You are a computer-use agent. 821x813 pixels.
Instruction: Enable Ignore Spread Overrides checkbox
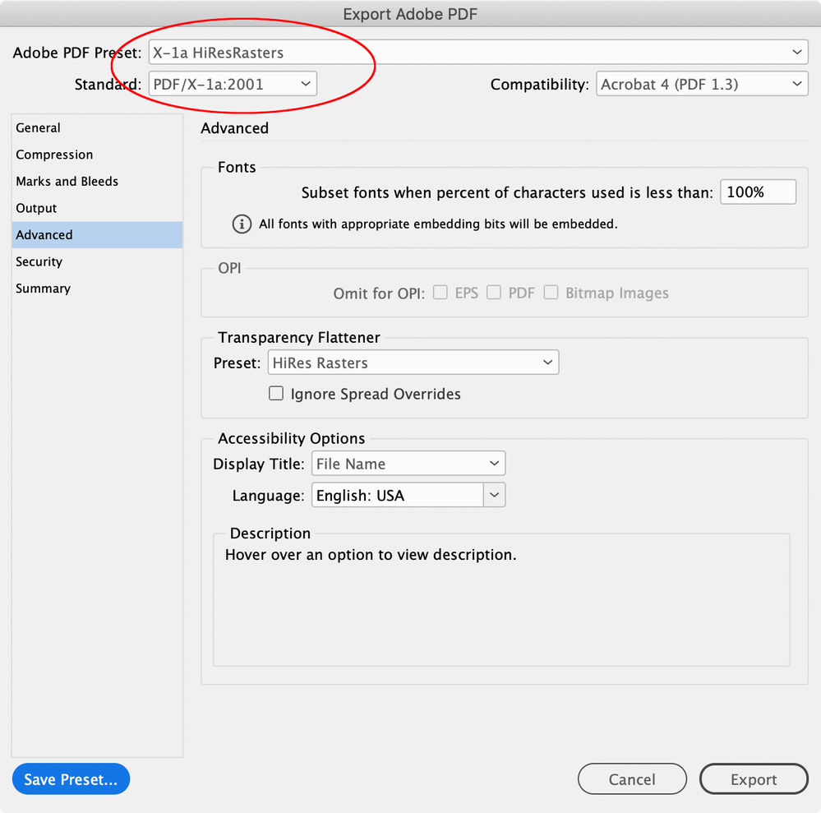click(276, 394)
